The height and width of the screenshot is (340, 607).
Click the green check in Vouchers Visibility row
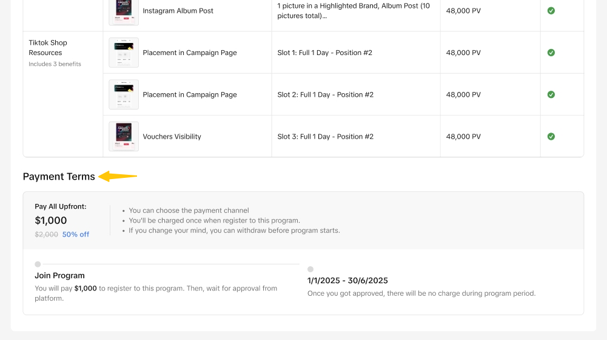[551, 137]
